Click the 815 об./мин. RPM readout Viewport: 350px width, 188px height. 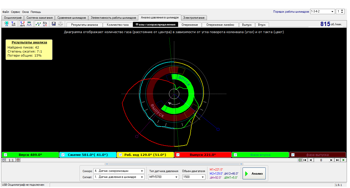pos(331,24)
